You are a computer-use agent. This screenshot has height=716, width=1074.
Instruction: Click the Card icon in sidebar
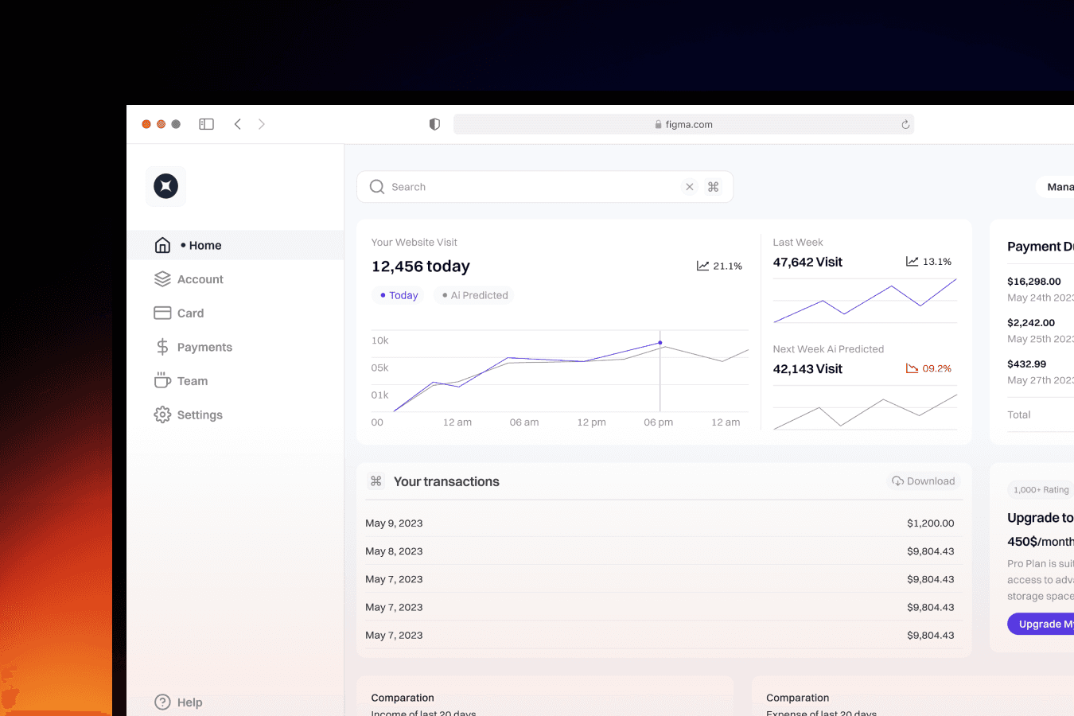162,313
